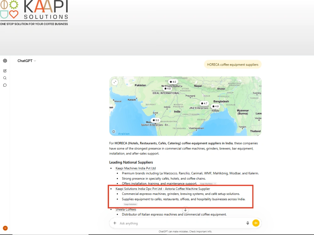Start voice mode with the yellow button

(x=256, y=223)
